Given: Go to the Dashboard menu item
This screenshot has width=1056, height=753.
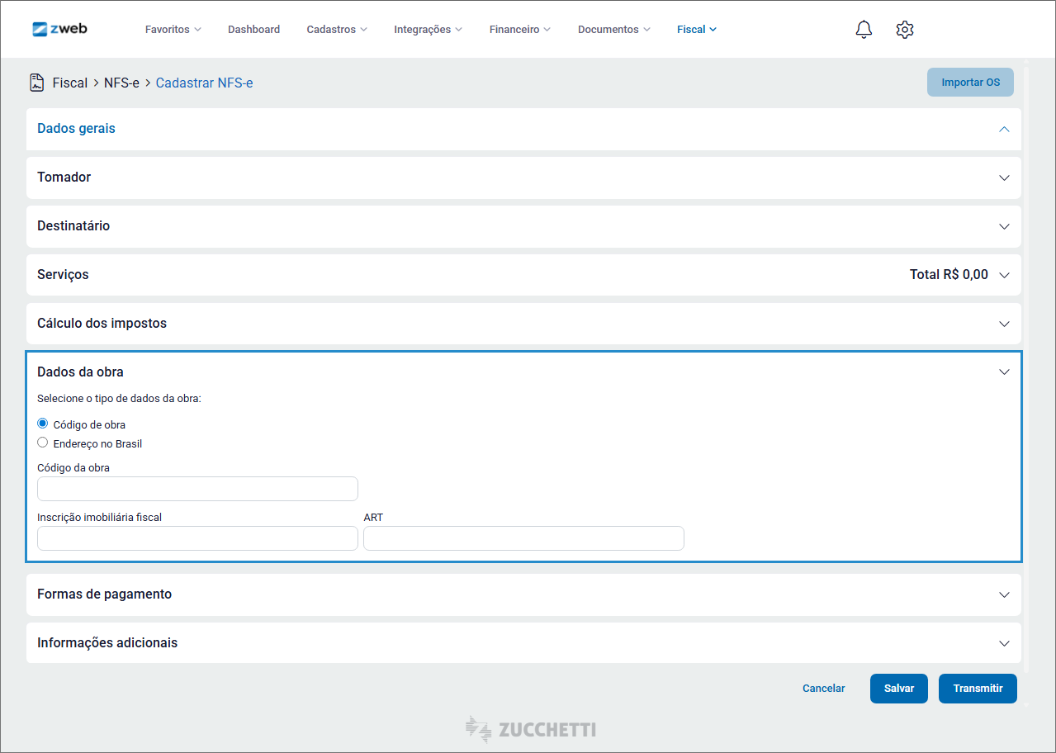Looking at the screenshot, I should tap(253, 30).
